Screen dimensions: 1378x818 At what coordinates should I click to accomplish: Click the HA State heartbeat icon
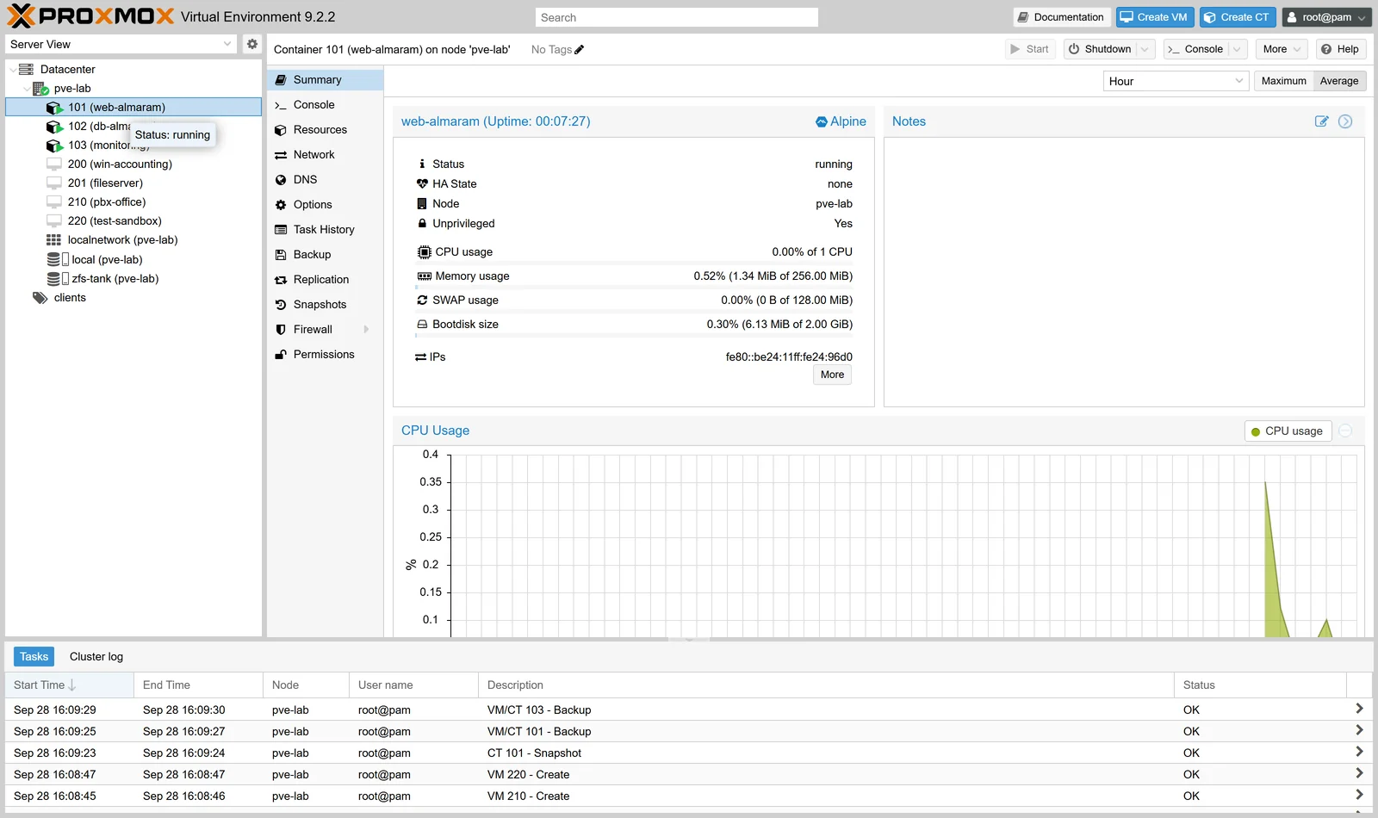(422, 183)
